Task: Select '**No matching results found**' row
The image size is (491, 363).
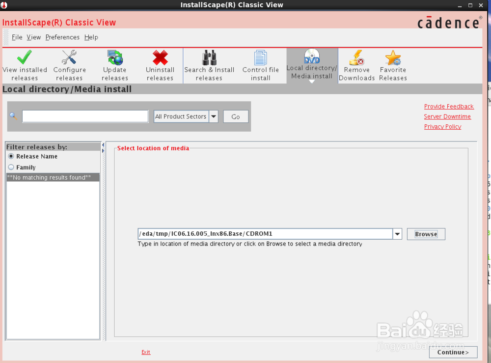Action: tap(53, 178)
